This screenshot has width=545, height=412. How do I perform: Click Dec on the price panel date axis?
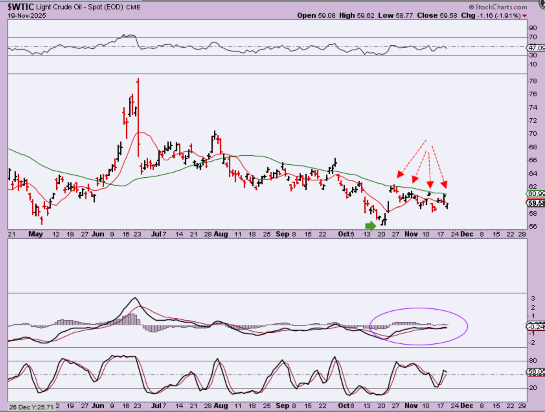[467, 234]
